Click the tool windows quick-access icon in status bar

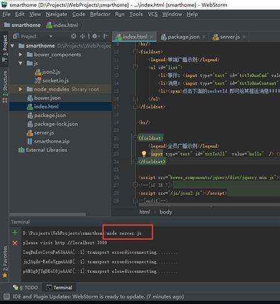[x=6, y=296]
